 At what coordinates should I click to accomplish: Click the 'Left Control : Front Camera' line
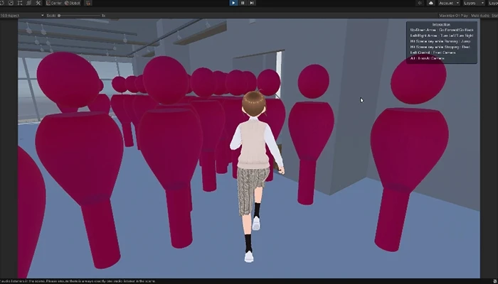coord(433,53)
